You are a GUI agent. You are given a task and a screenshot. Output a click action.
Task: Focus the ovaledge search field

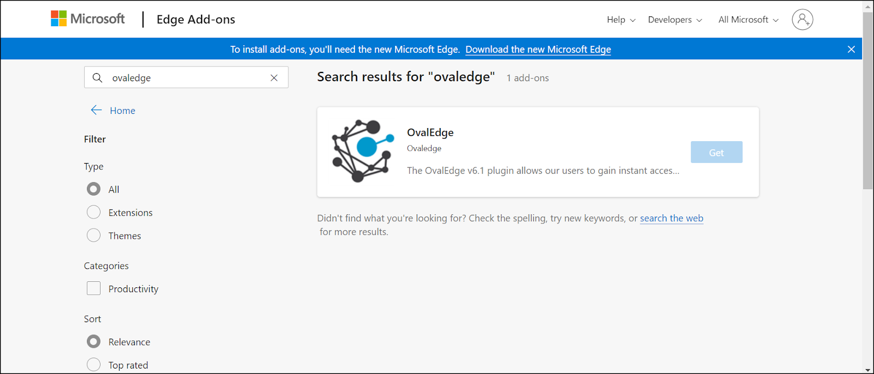[186, 77]
